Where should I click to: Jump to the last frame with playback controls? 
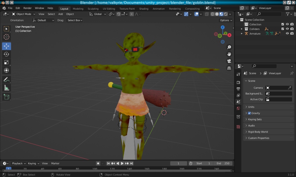tap(132, 163)
